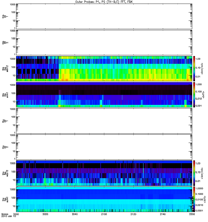Click '0.01' on the thc edc12 color bar
The height and width of the screenshot is (222, 208).
click(x=198, y=181)
